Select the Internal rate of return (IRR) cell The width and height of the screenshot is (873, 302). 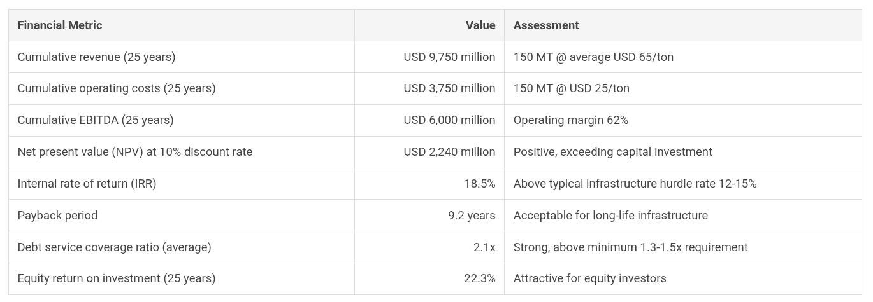click(x=87, y=184)
